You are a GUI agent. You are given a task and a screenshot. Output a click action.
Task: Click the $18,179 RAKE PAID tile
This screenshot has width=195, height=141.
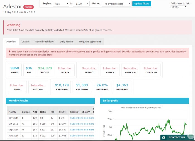tap(62, 87)
